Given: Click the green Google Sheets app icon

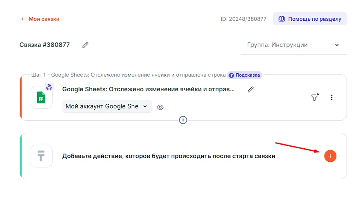Looking at the screenshot, I should [x=41, y=97].
